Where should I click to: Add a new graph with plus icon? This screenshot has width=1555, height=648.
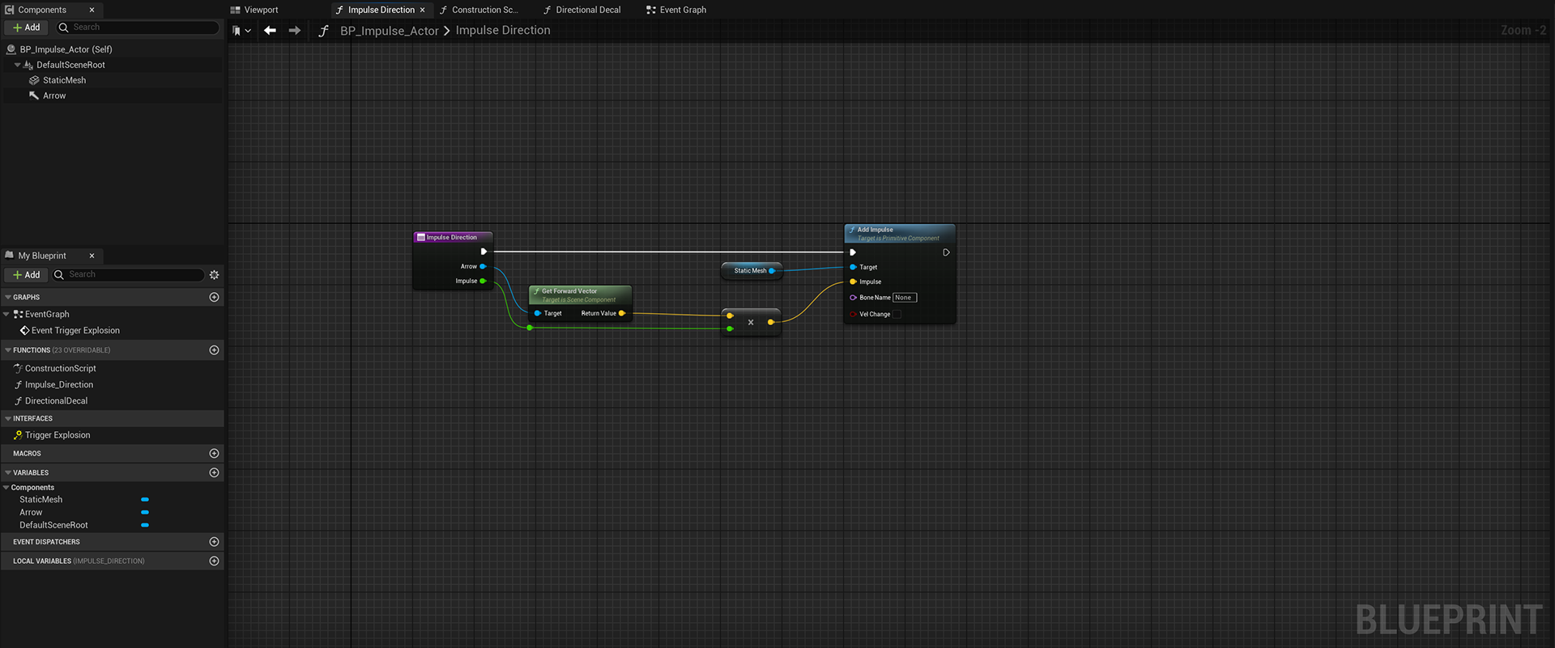click(x=214, y=298)
